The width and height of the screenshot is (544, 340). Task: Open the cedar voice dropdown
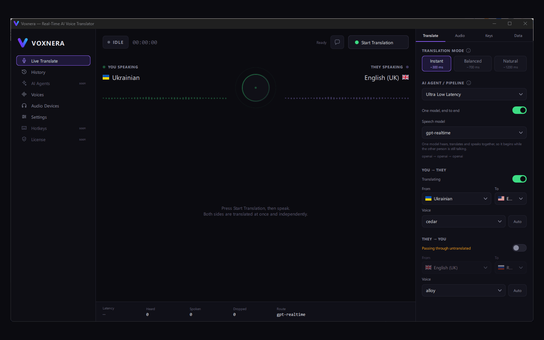463,221
